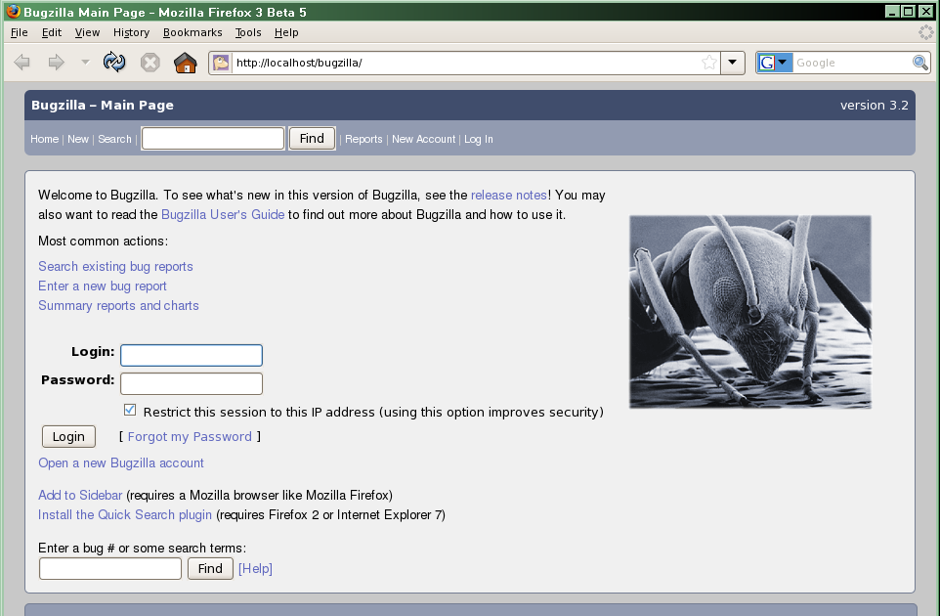Open the recent pages history dropdown arrow
Image resolution: width=940 pixels, height=616 pixels.
[85, 62]
